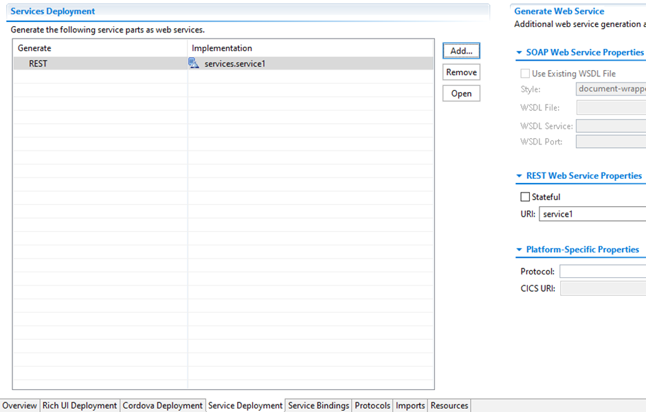646x412 pixels.
Task: Select services.service1 implementation entry
Action: (x=235, y=63)
